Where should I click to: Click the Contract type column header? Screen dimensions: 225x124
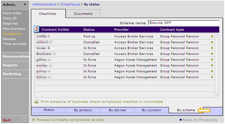172,30
